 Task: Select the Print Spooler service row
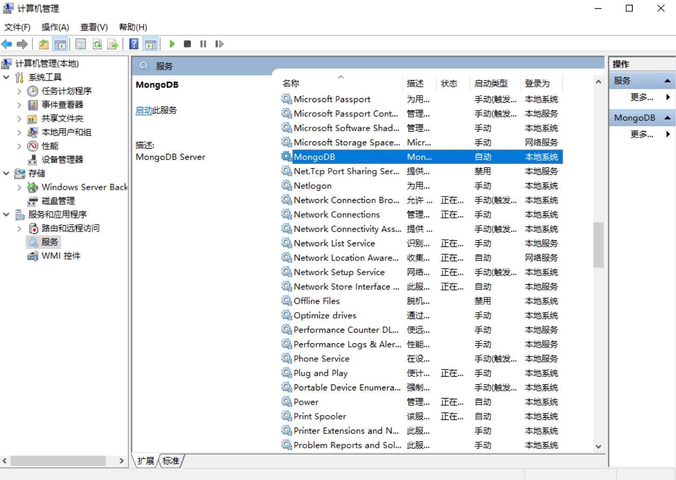(421, 416)
